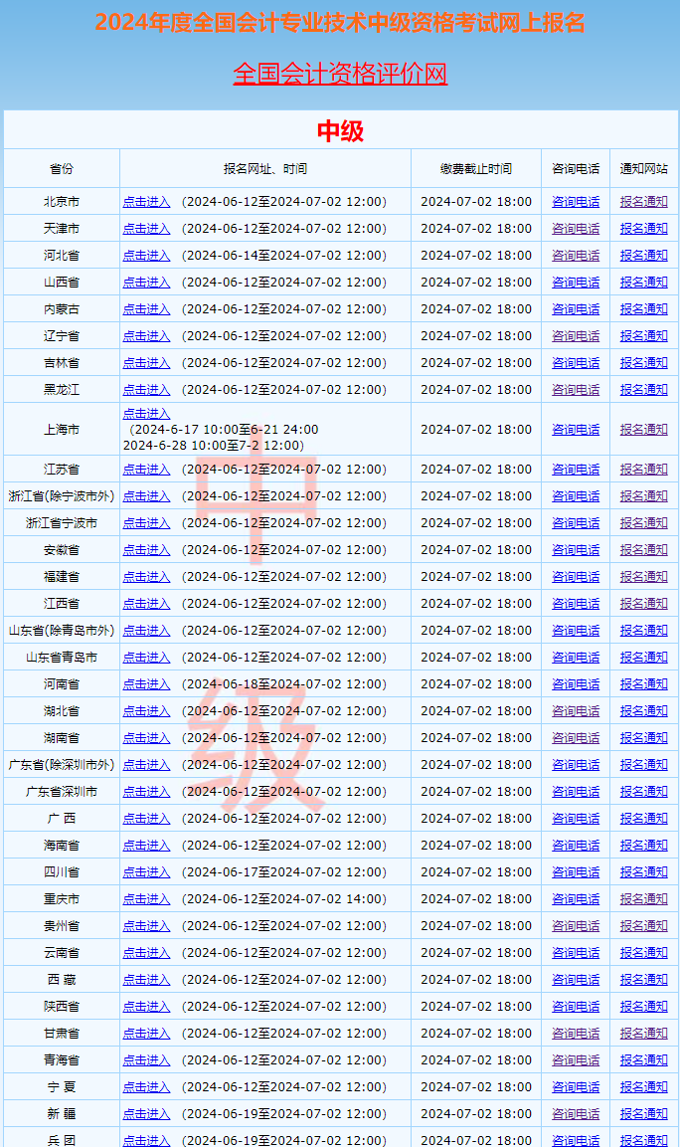Open 点击进入 link for 山西省
This screenshot has height=1147, width=680.
146,283
